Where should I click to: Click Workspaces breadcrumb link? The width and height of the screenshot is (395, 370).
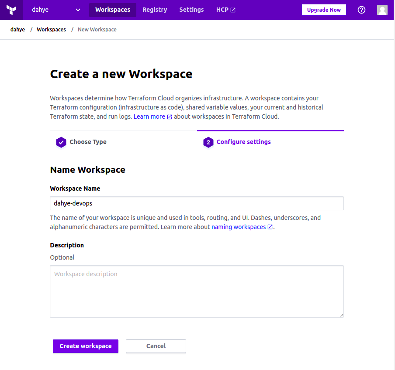pos(52,29)
